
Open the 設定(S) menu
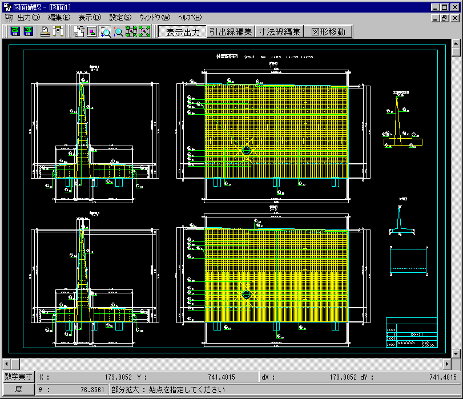click(120, 18)
